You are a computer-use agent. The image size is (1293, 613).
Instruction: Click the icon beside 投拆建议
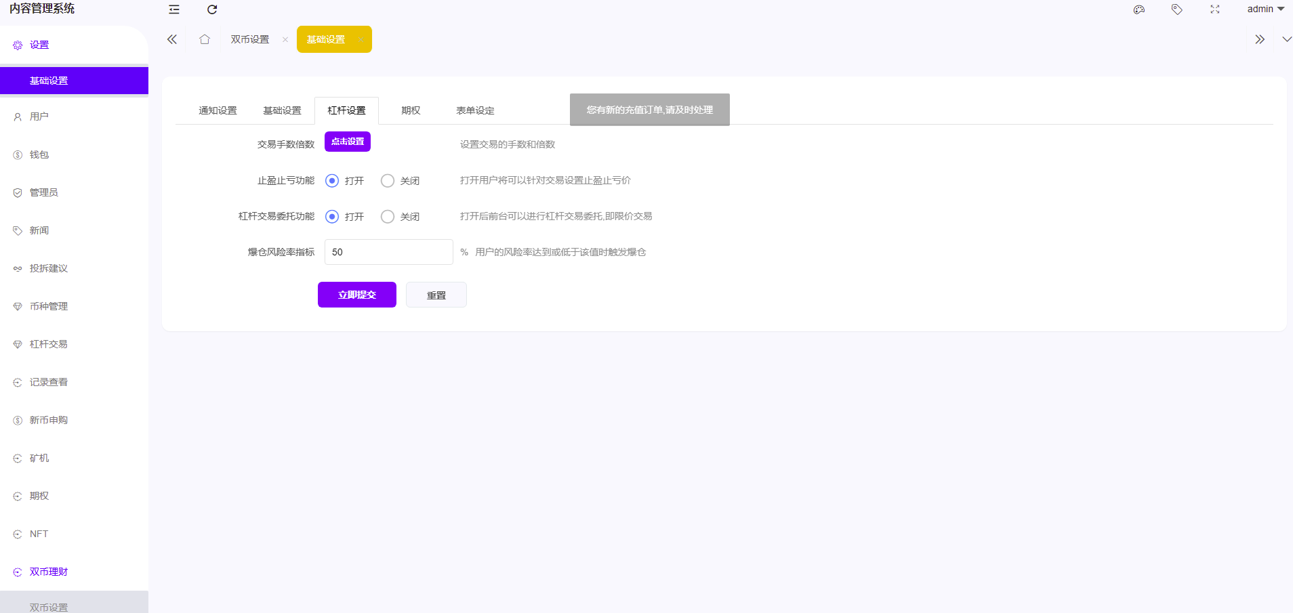18,269
